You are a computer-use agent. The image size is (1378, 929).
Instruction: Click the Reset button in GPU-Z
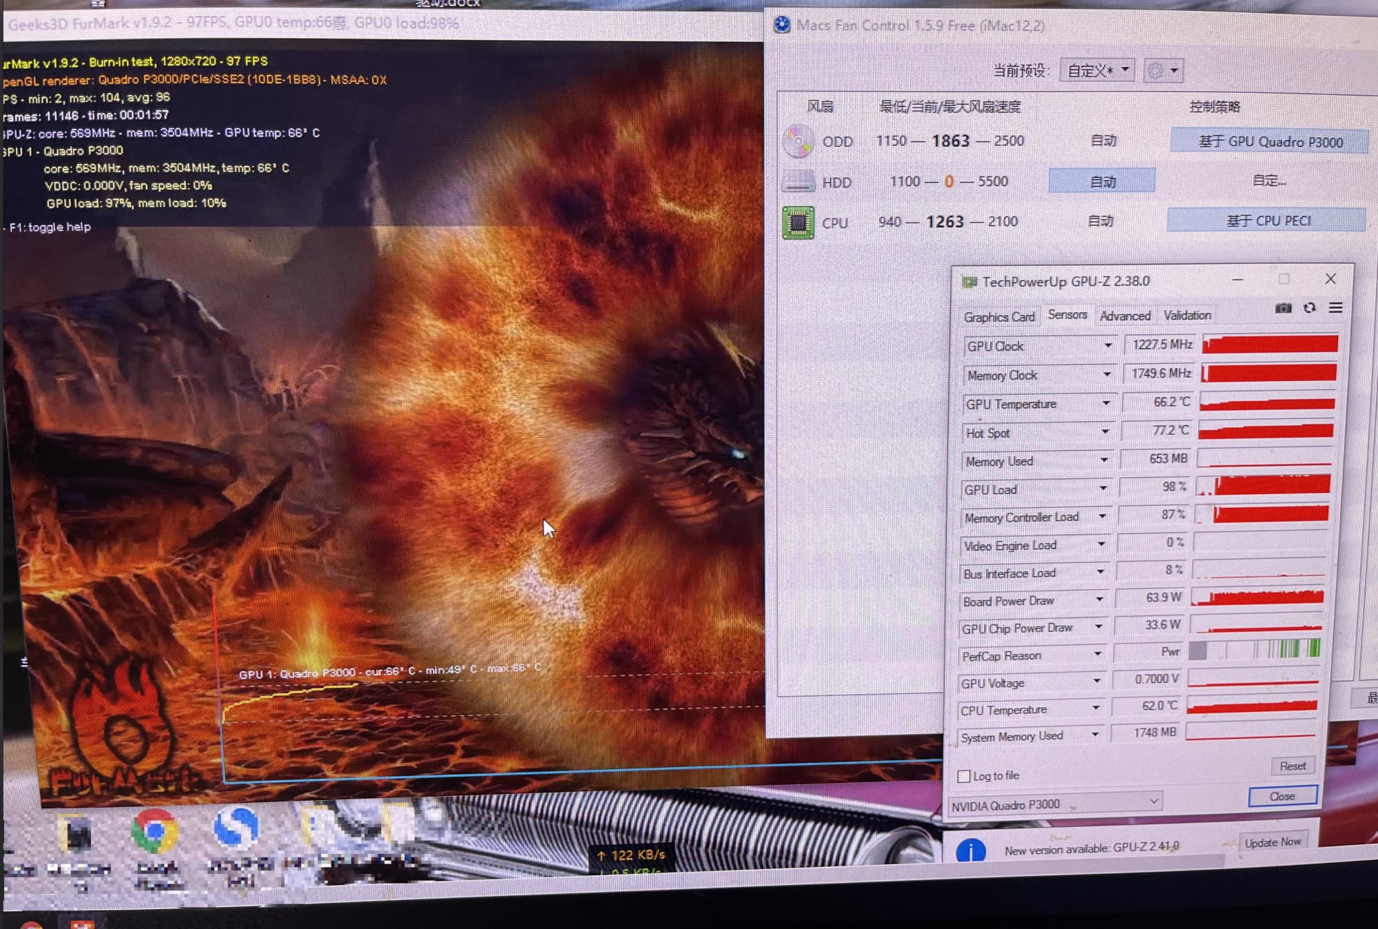point(1292,766)
